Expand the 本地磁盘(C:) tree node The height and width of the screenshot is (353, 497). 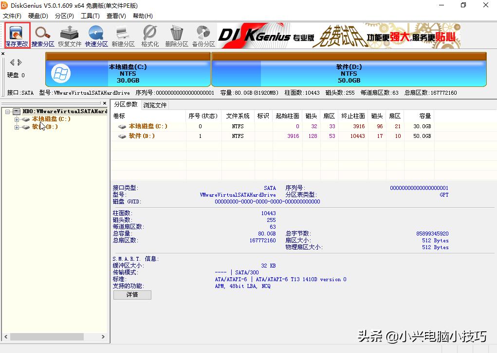coord(17,119)
